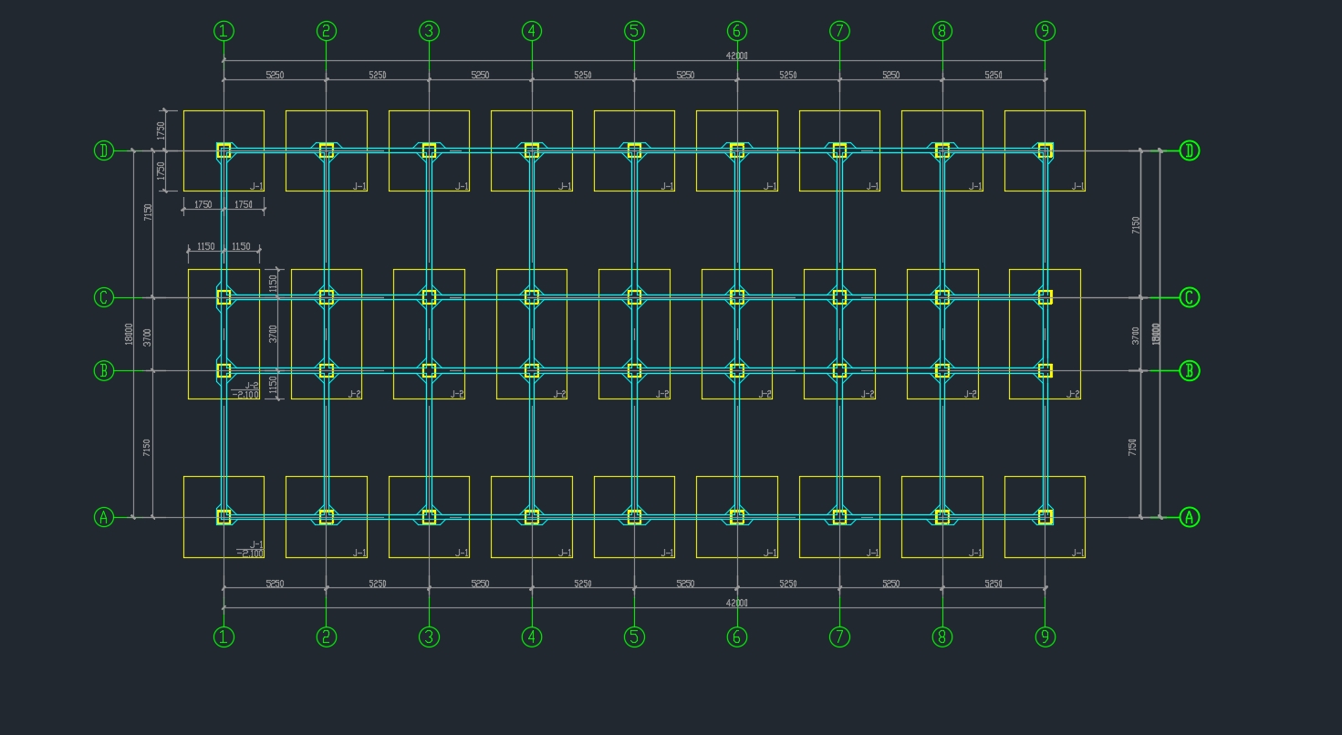Screen dimensions: 1342x735
Task: Pick bottom grid bubble number 7
Action: (x=839, y=637)
